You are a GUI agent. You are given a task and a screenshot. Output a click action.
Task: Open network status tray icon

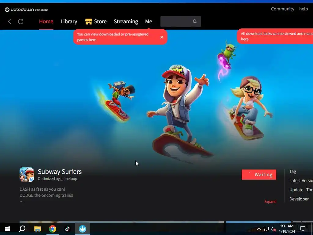pos(266,229)
